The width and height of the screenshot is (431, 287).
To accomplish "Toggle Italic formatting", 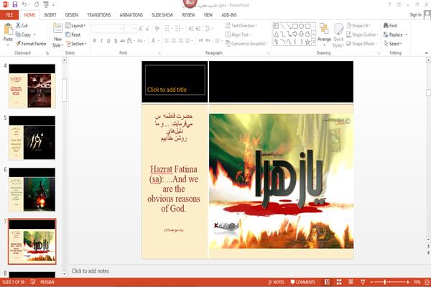I will click(x=101, y=41).
